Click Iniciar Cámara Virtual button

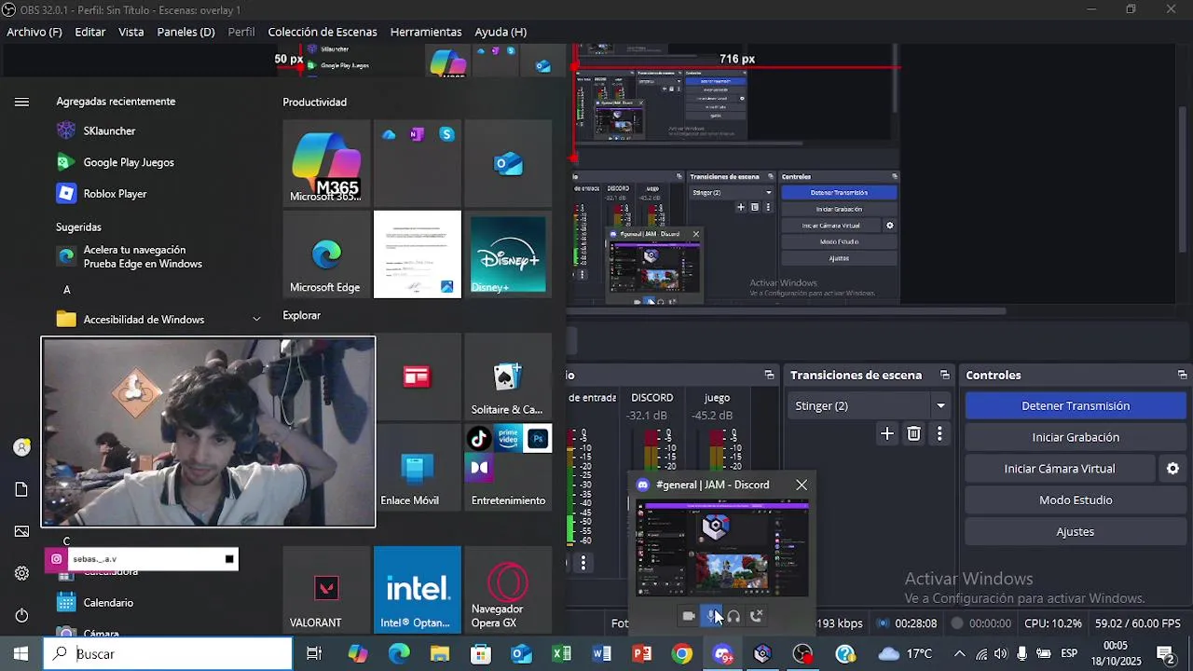[x=1060, y=469]
